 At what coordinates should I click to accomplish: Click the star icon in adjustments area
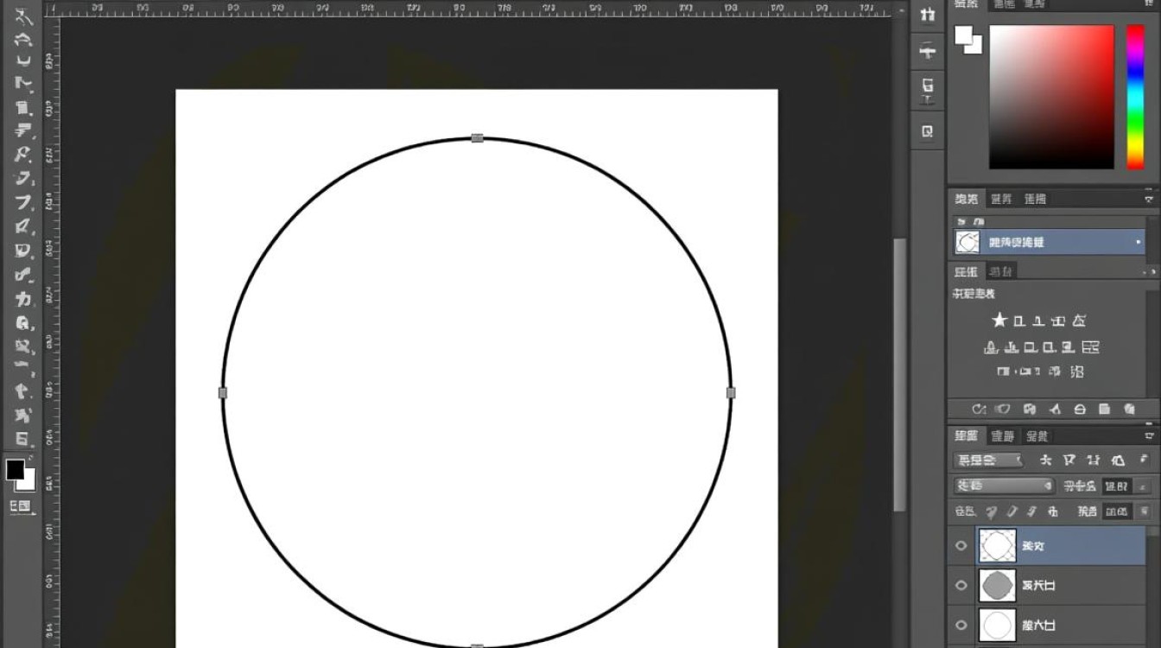(999, 321)
